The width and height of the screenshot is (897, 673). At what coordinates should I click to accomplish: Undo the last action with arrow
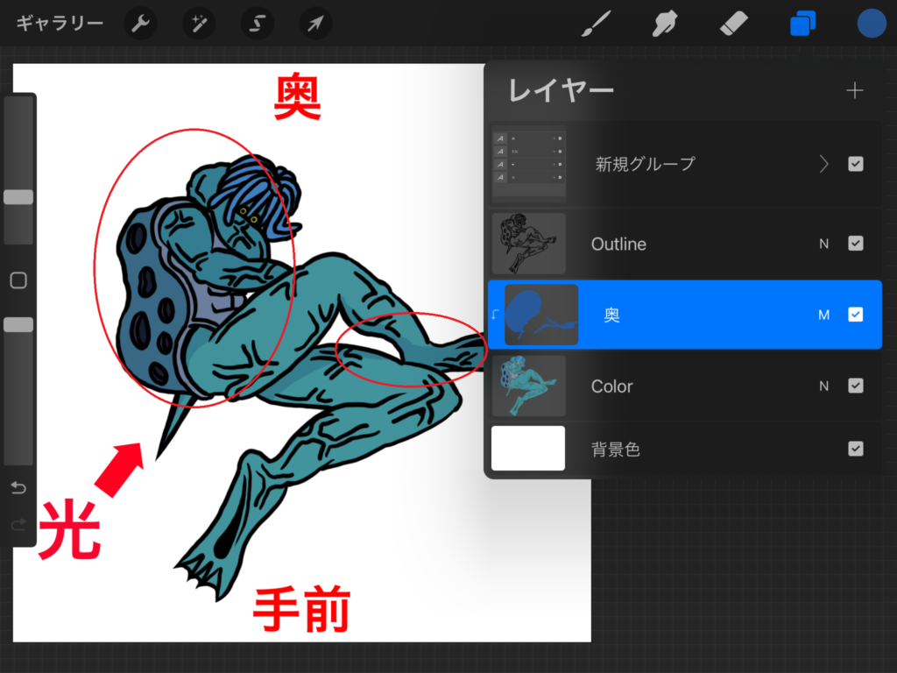(x=18, y=488)
